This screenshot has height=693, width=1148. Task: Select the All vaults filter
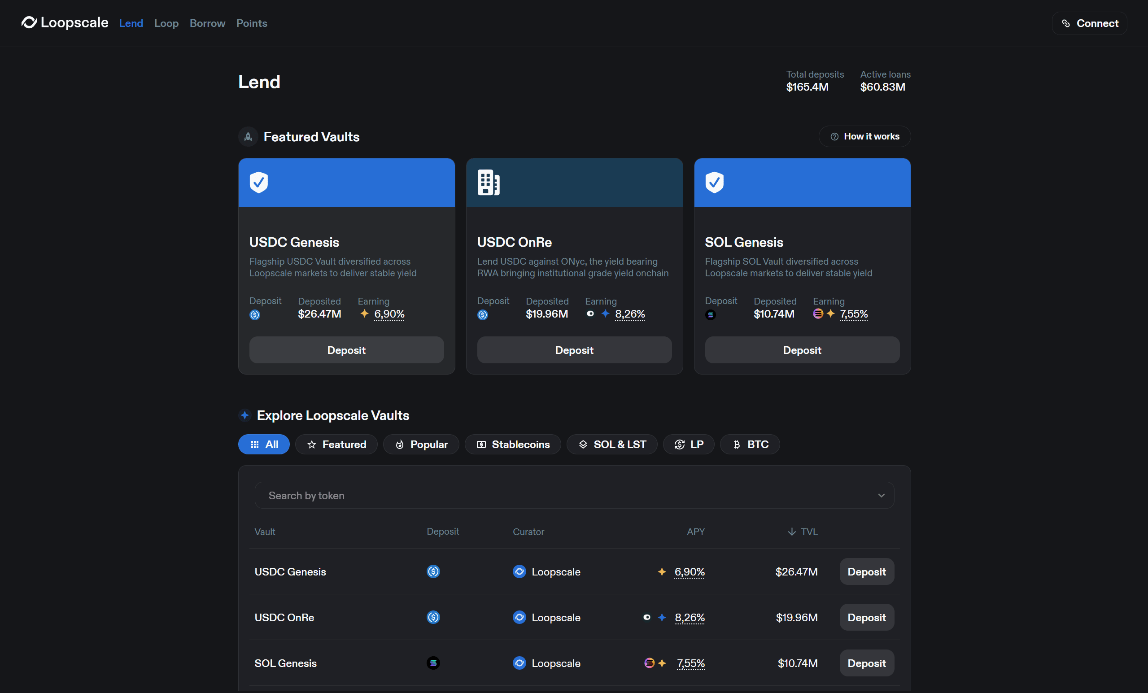tap(264, 445)
